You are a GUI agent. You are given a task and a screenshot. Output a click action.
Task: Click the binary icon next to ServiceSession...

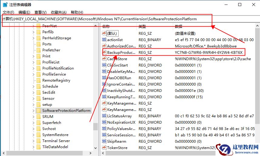click(104, 135)
